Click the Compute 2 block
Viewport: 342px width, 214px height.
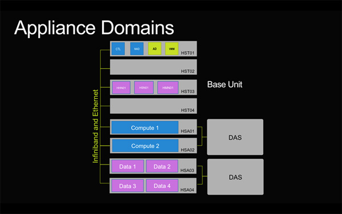145,146
